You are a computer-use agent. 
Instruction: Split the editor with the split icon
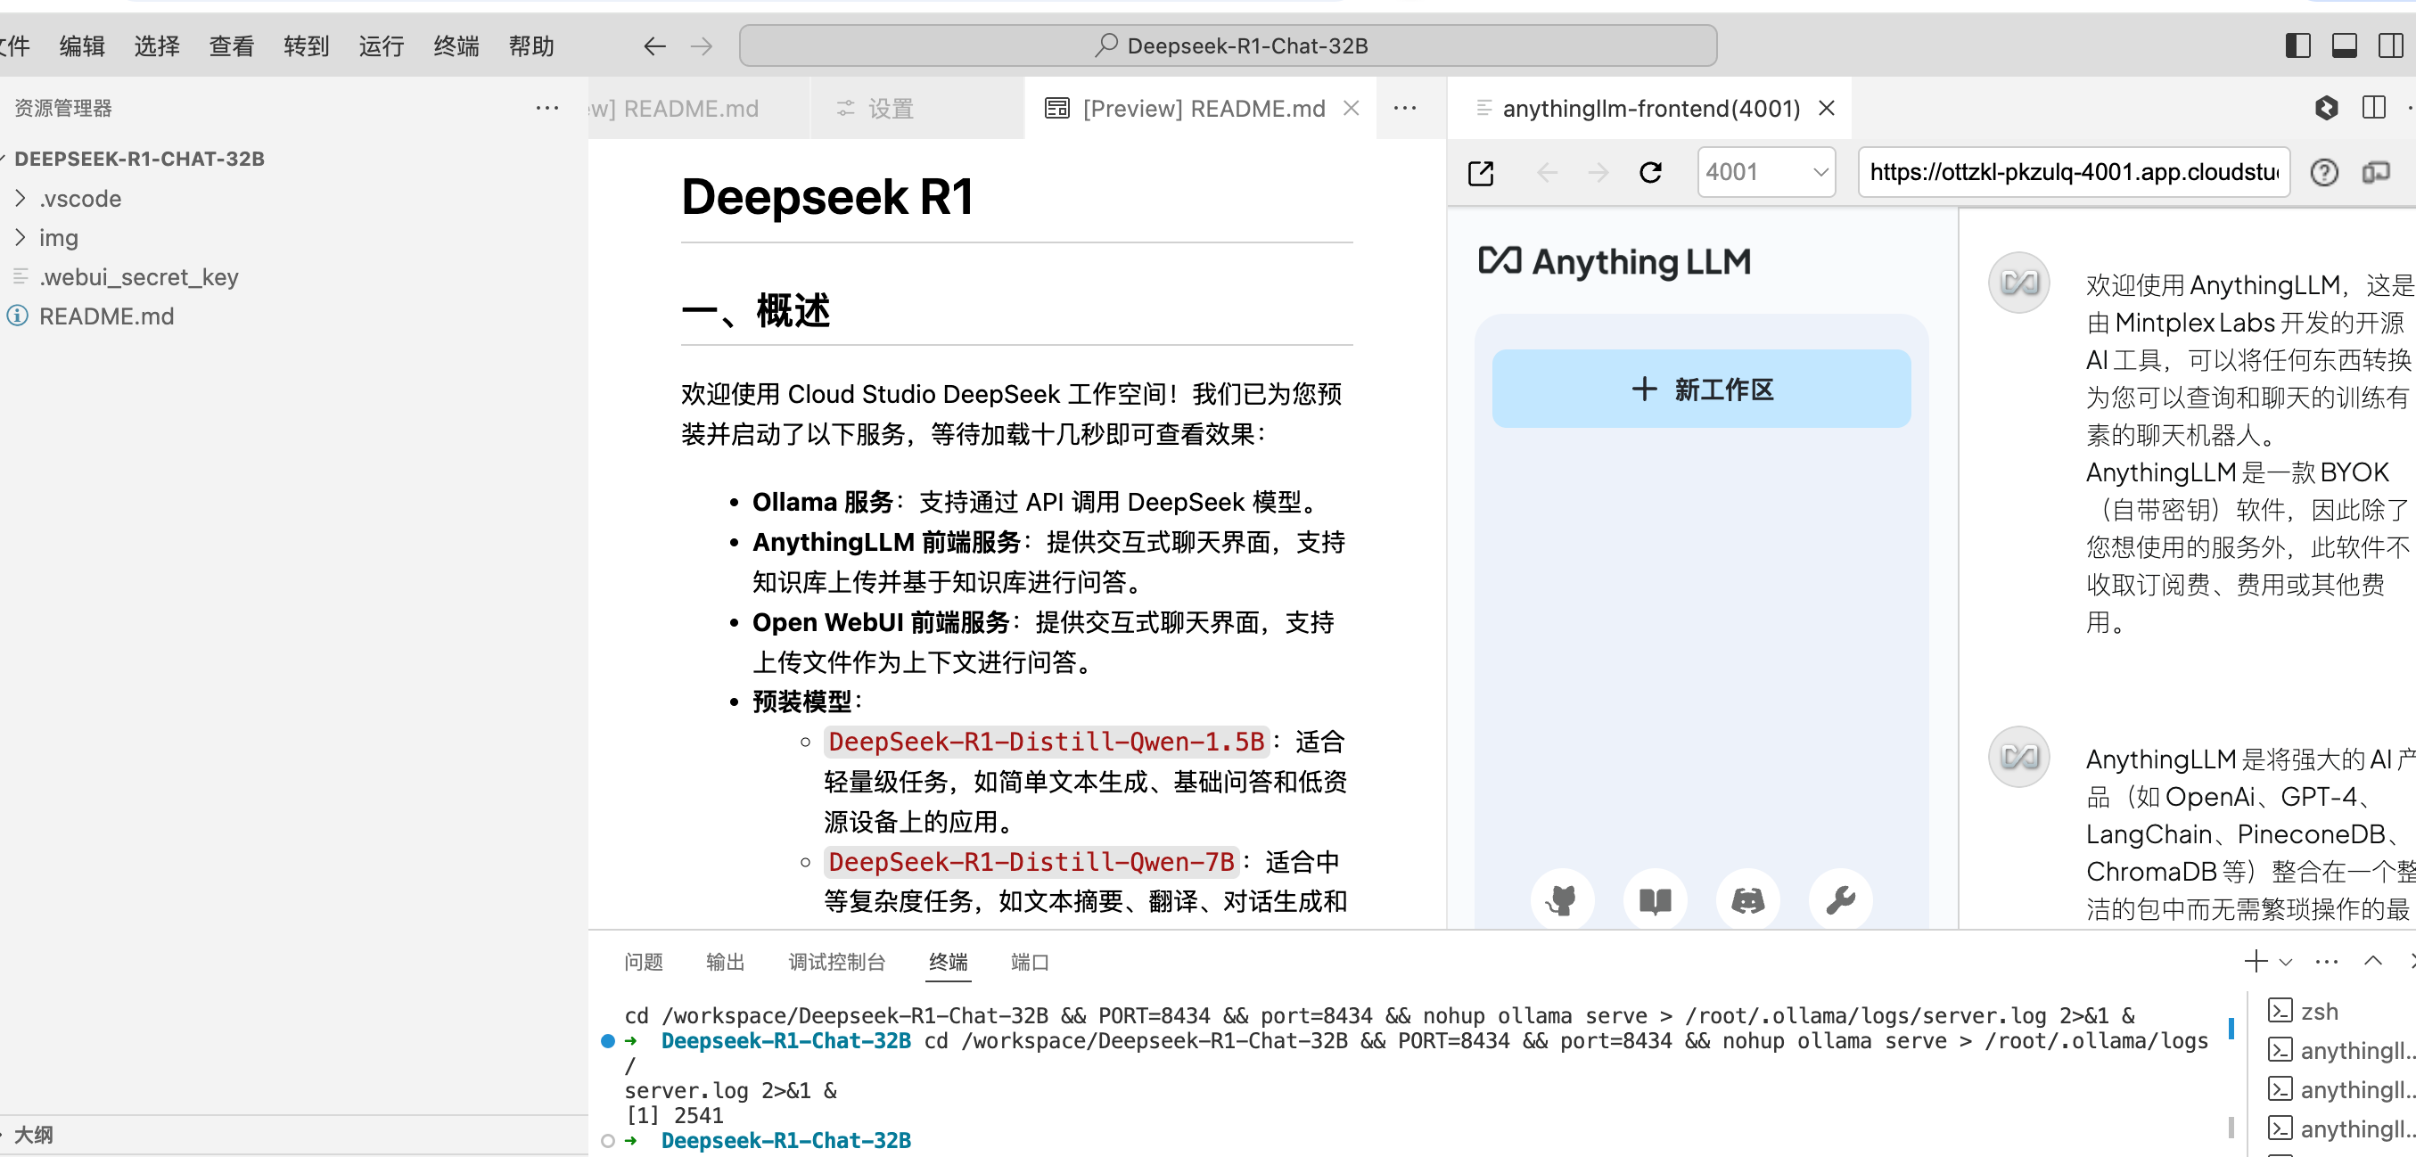click(x=2374, y=108)
